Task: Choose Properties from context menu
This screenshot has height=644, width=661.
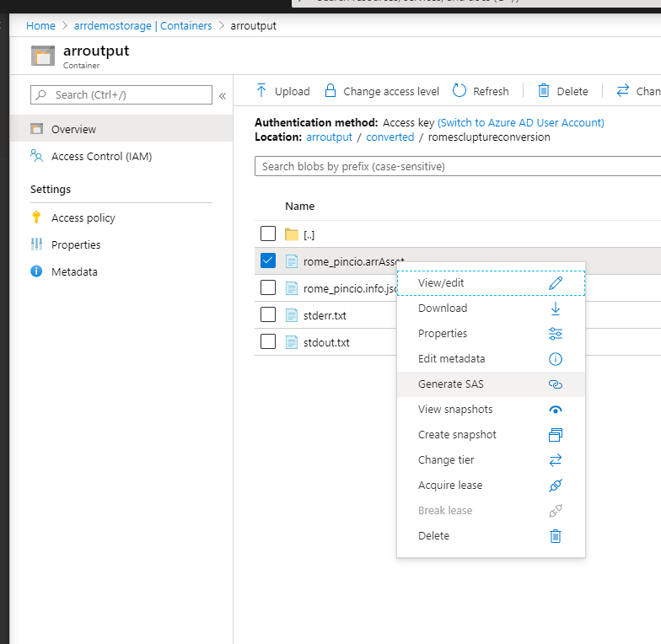Action: pos(491,334)
